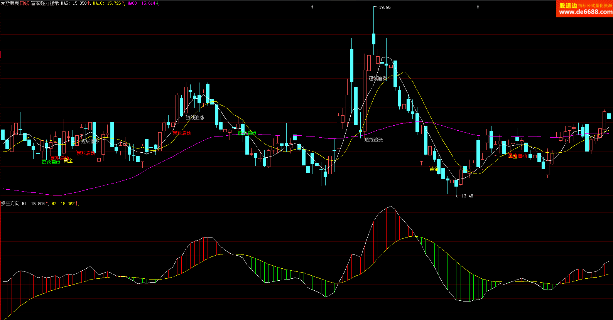The height and width of the screenshot is (320, 613).
Task: Click the green down arrow after MA60 value
Action: coord(157,3)
